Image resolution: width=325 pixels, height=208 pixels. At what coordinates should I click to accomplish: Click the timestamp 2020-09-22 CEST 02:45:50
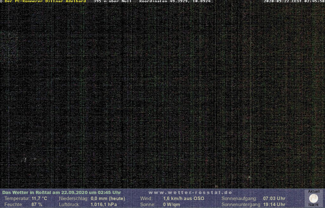click(x=294, y=1)
